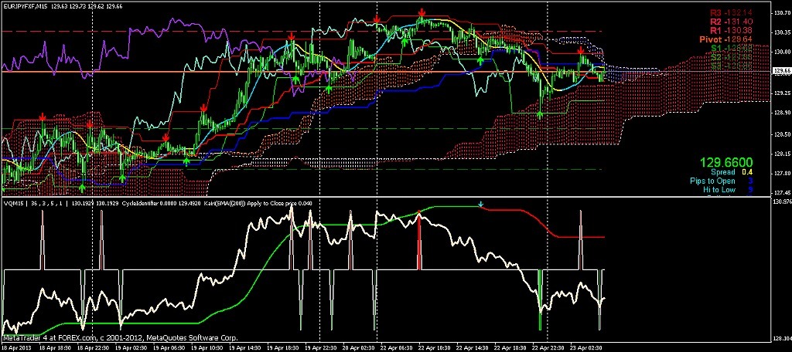The width and height of the screenshot is (792, 352).
Task: Click the 127.45 price axis label
Action: click(781, 192)
